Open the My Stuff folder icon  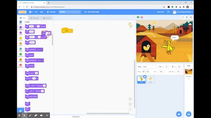[x=168, y=12]
